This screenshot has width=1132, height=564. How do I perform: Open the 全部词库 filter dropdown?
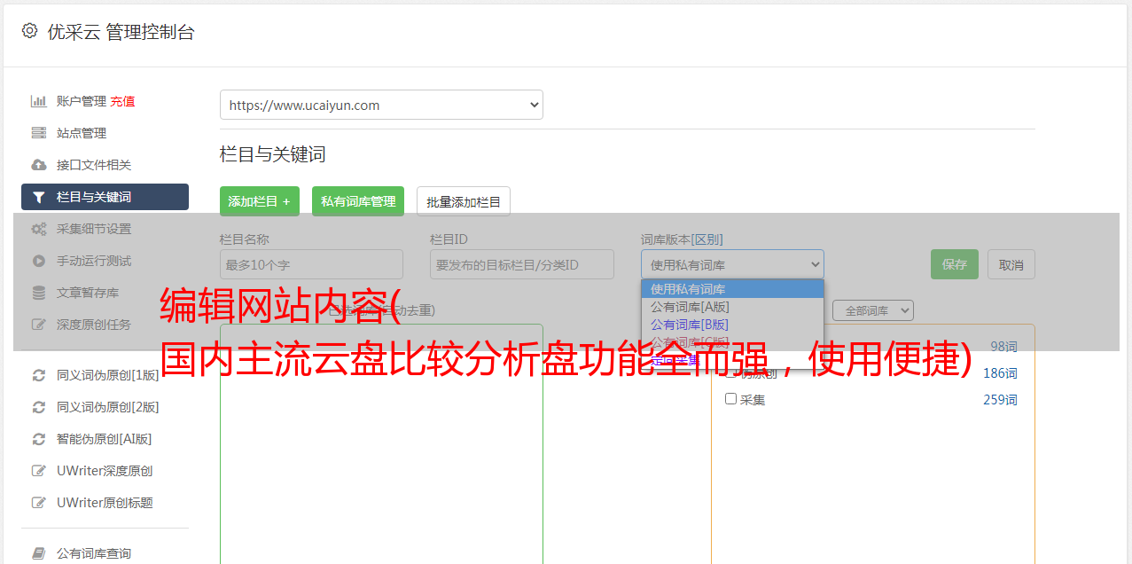point(872,310)
